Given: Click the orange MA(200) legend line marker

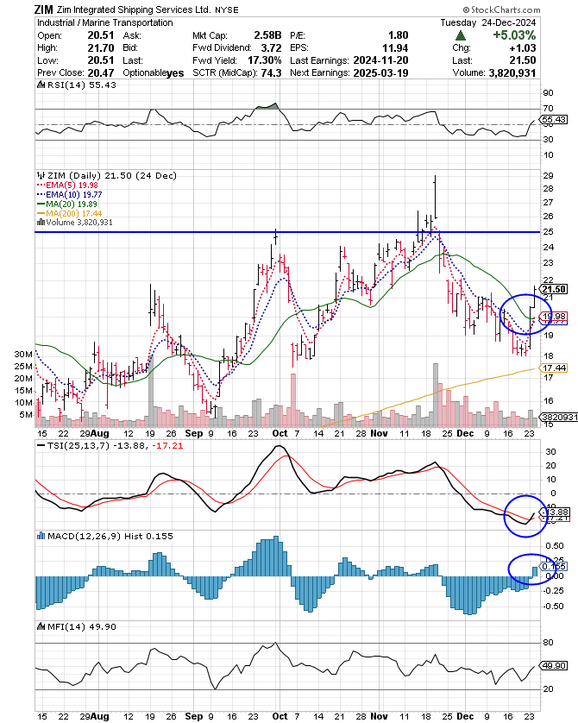Looking at the screenshot, I should point(41,213).
